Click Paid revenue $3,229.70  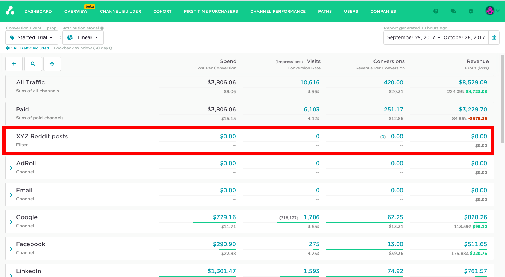pyautogui.click(x=473, y=109)
